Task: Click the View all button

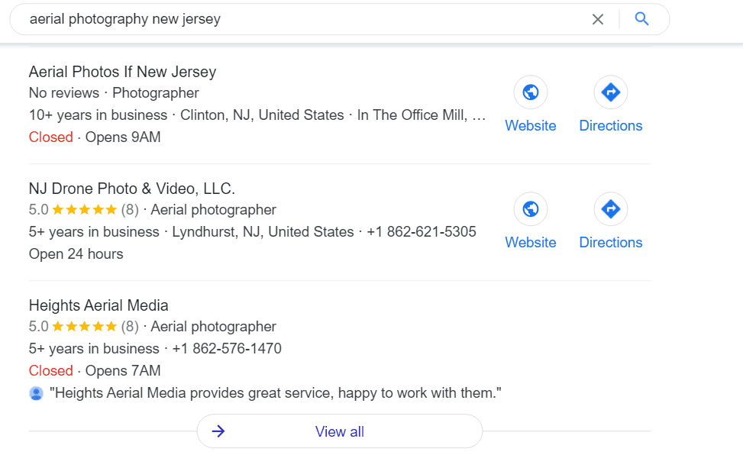Action: (x=339, y=431)
